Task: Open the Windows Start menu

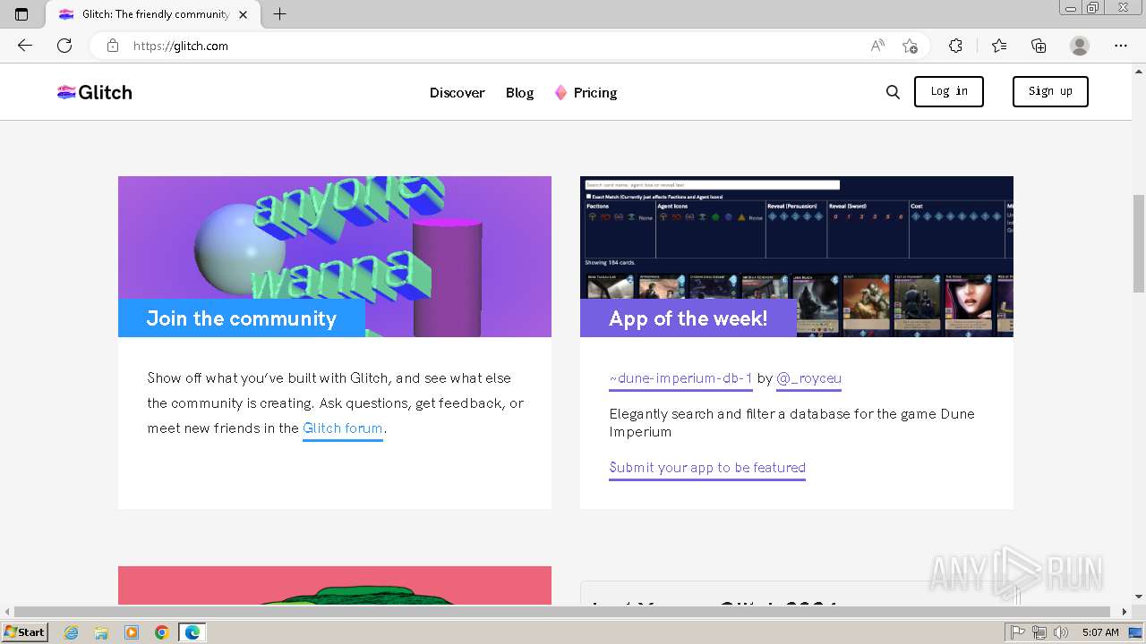Action: [25, 632]
